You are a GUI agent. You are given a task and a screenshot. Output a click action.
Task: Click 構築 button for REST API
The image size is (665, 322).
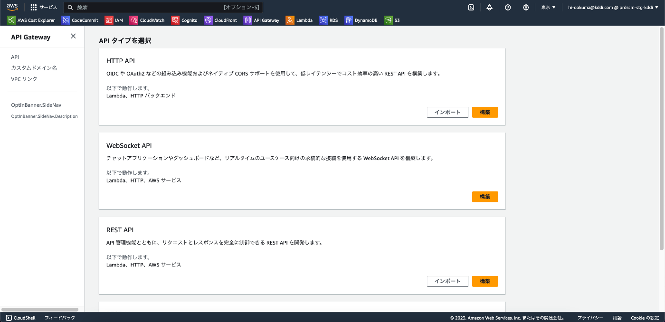[485, 281]
